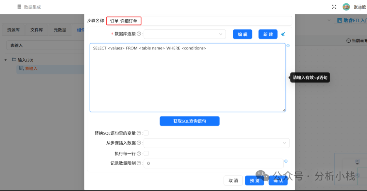Image resolution: width=367 pixels, height=191 pixels.
Task: Click 输入(30) folder label
Action: pyautogui.click(x=25, y=60)
